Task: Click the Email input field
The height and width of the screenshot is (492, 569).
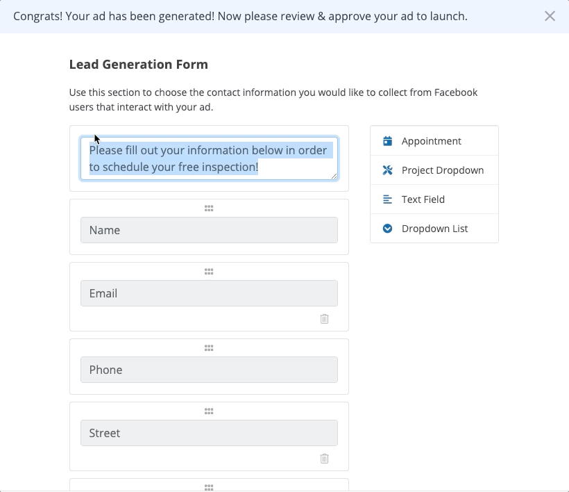Action: click(209, 293)
